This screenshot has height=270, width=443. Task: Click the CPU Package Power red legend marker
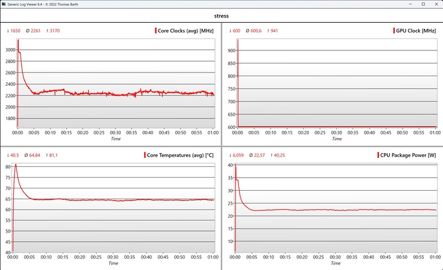point(378,155)
